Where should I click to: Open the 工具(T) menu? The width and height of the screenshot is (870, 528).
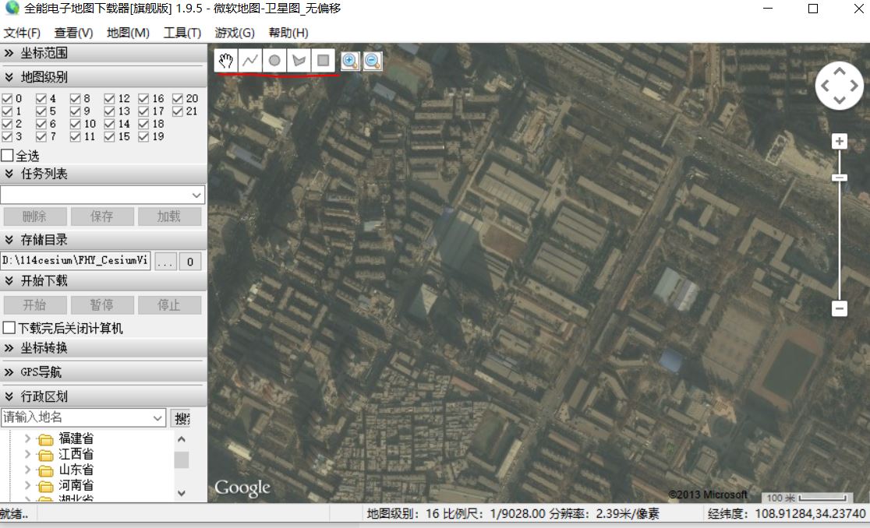182,33
